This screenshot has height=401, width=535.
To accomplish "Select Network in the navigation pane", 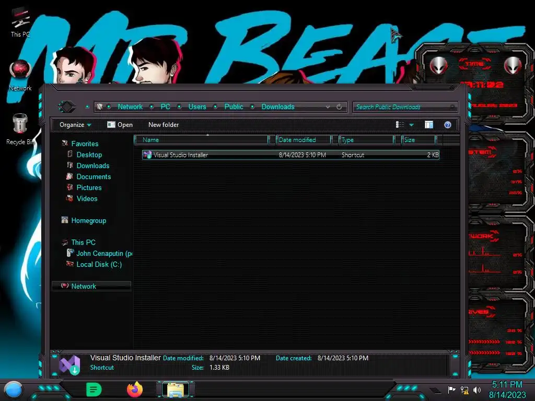I will pyautogui.click(x=84, y=286).
